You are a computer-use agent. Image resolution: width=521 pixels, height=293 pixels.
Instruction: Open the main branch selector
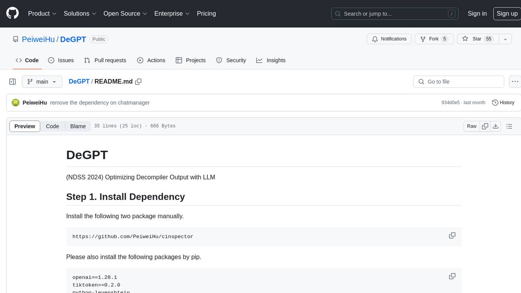point(42,82)
